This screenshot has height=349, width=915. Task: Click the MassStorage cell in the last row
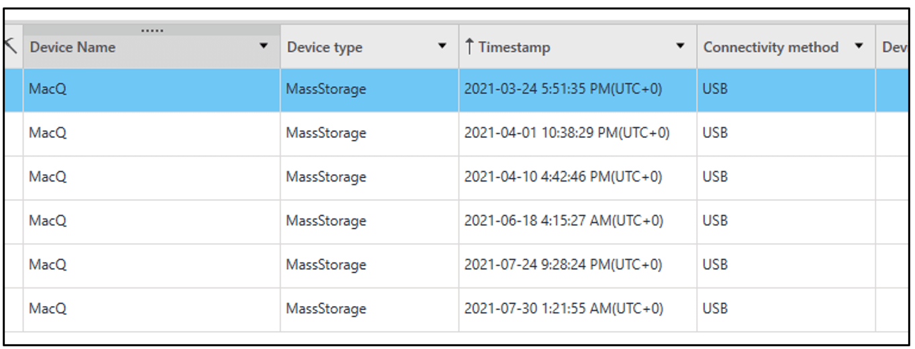(370, 309)
